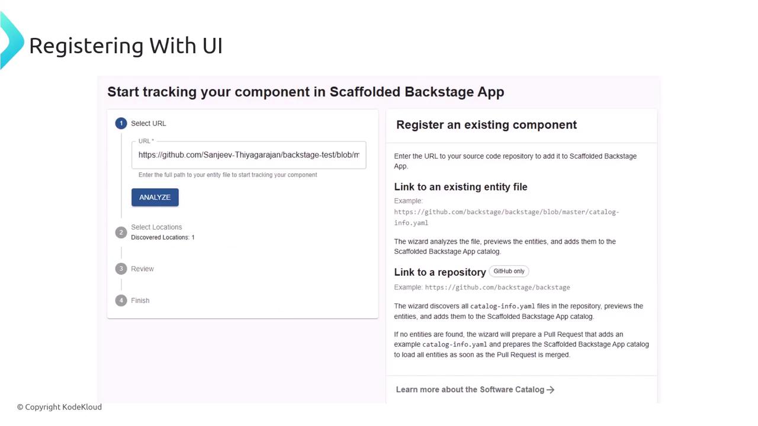758x426 pixels.
Task: Click the example catalog-info.yaml blob URL
Action: [x=506, y=217]
